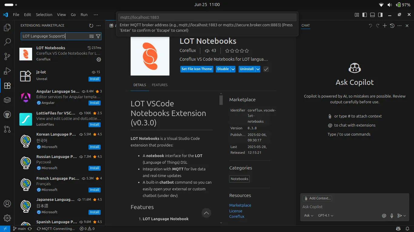Open the Extensions view in the activity bar
The height and width of the screenshot is (232, 414).
tap(7, 85)
